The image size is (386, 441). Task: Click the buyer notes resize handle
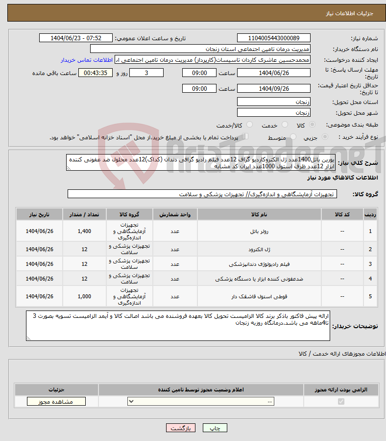[x=28, y=338]
